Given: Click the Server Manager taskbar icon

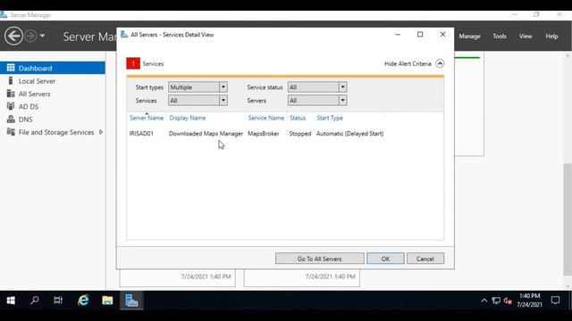Looking at the screenshot, I should point(131,300).
